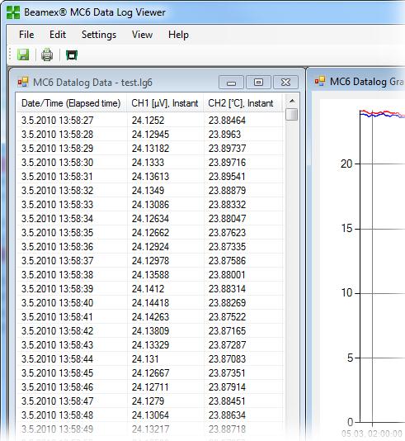Viewport: 405px width, 441px height.
Task: Open the Help menu
Action: point(178,35)
